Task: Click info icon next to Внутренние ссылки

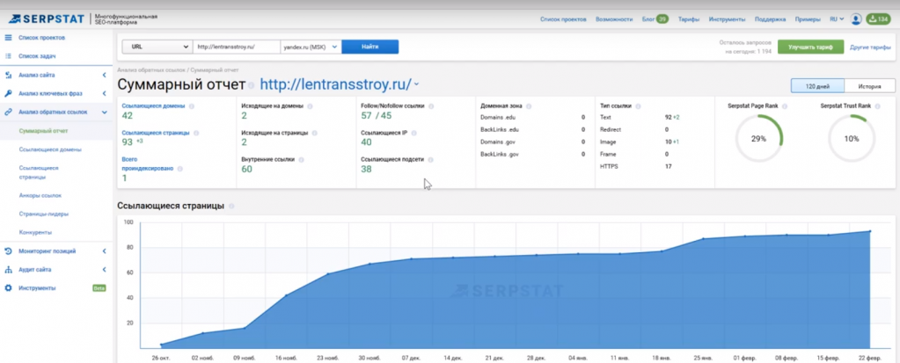Action: (x=302, y=159)
